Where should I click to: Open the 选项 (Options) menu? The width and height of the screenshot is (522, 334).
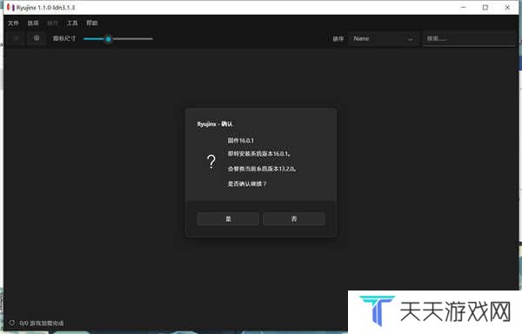(33, 23)
